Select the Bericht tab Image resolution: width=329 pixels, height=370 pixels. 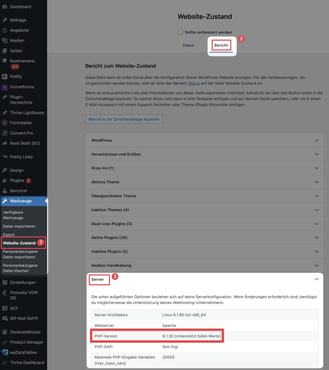[221, 44]
